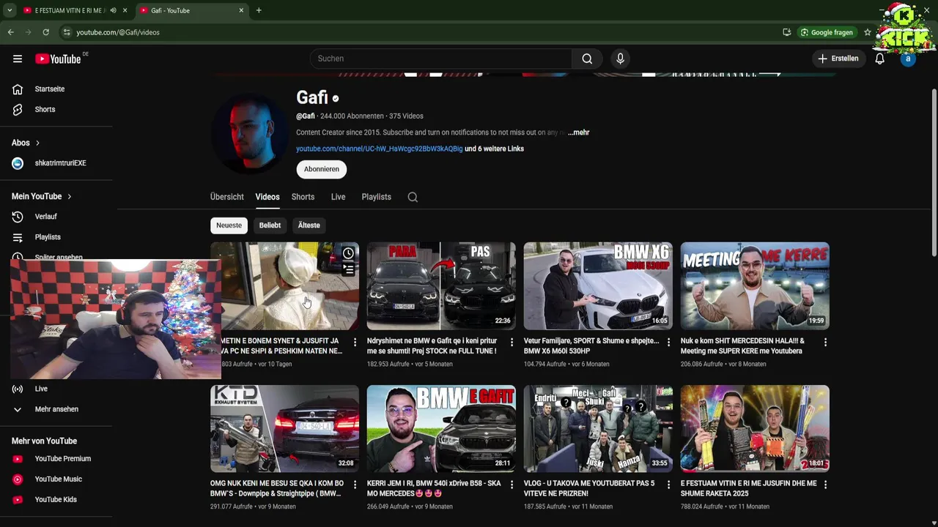
Task: Close the Gafi - YouTube tab
Action: pyautogui.click(x=241, y=10)
